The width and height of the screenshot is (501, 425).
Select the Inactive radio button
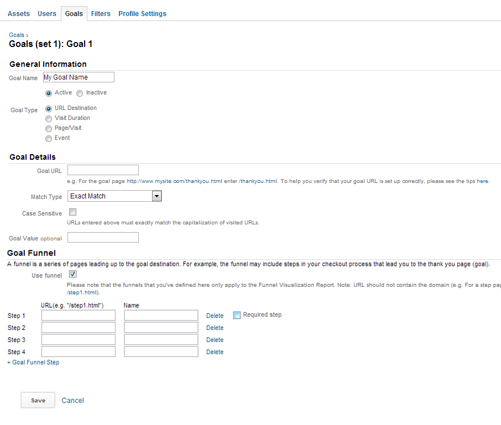[80, 93]
